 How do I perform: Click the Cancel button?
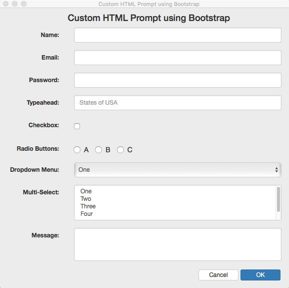(218, 275)
